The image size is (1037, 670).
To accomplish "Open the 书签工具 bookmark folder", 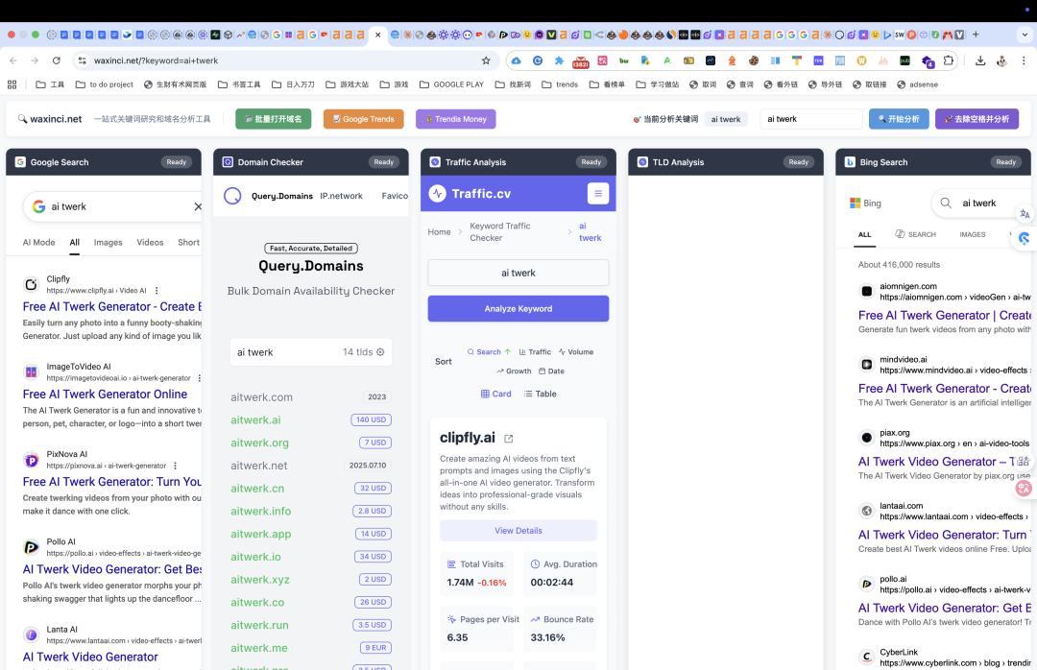I will pyautogui.click(x=239, y=84).
